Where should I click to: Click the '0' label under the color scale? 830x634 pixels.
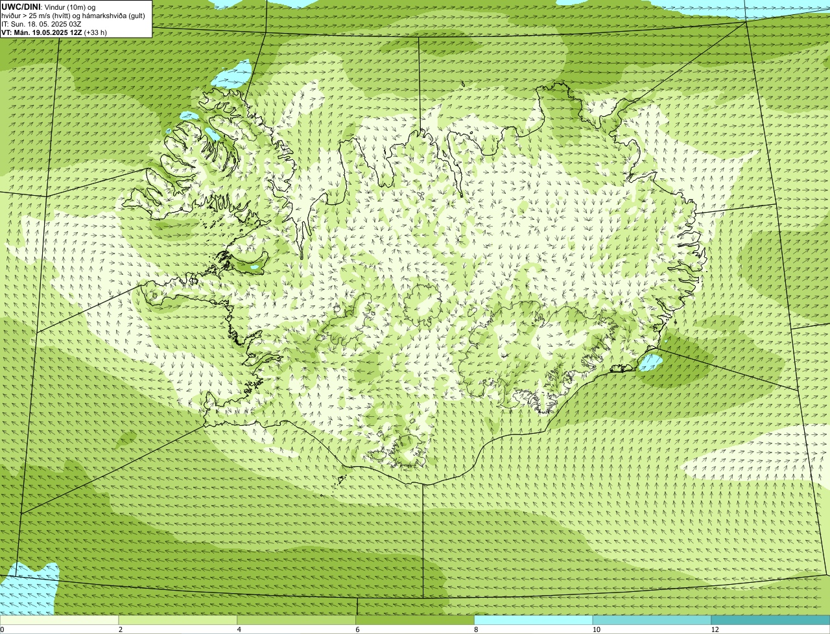(2, 629)
